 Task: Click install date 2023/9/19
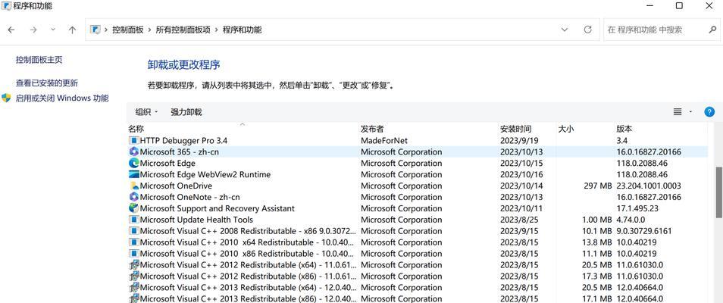(x=518, y=140)
